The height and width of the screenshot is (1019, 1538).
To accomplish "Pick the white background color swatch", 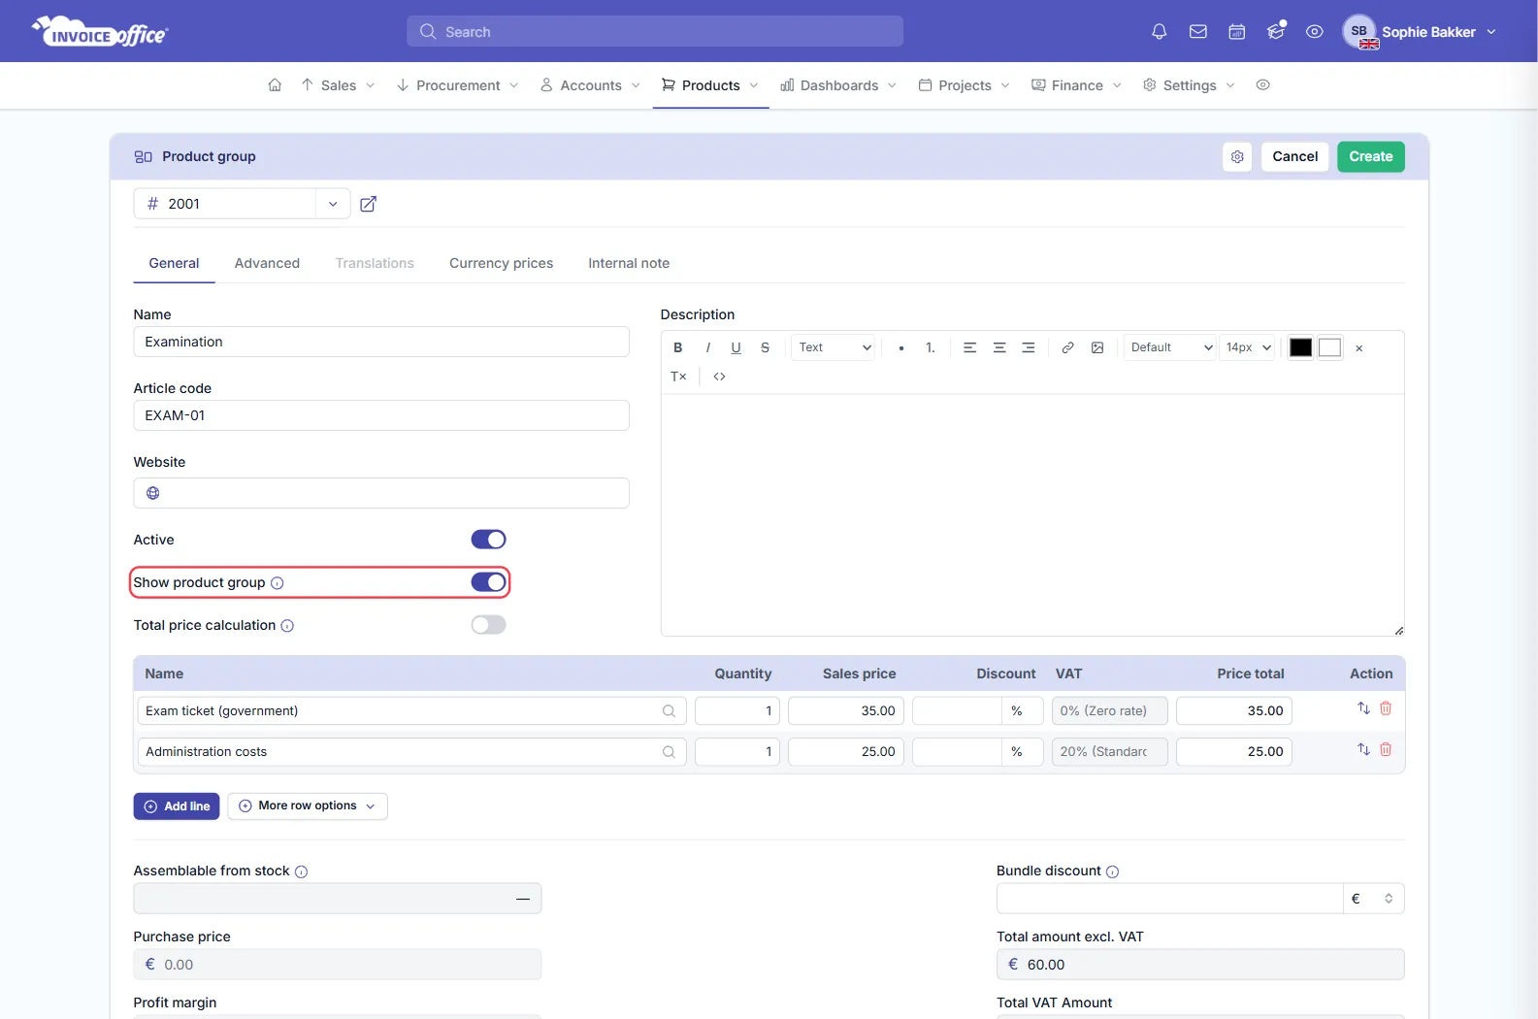I will 1330,347.
